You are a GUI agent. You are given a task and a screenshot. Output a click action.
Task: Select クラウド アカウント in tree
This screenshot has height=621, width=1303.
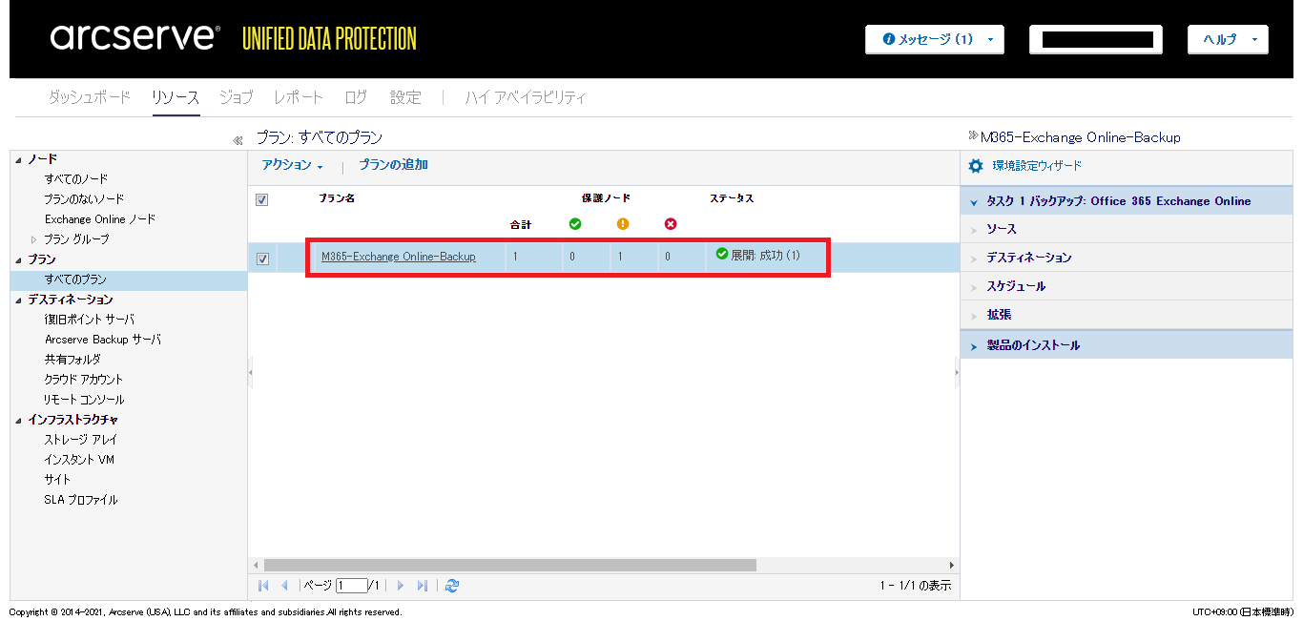pyautogui.click(x=84, y=380)
